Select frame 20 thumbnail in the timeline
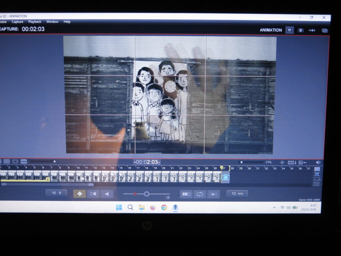This screenshot has width=341, height=256. 165,176
